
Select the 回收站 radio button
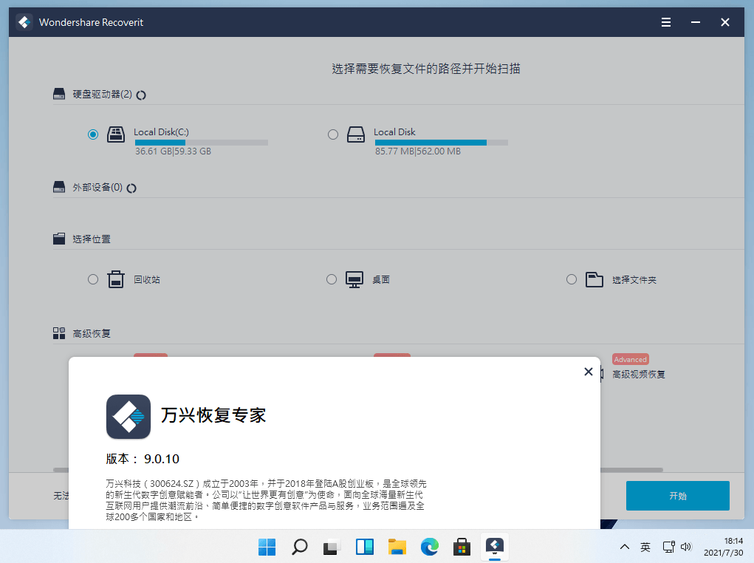pos(93,279)
